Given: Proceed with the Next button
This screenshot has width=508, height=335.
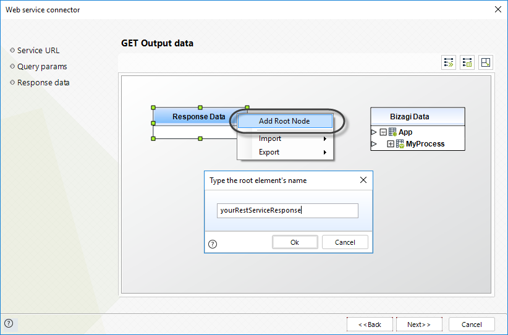Looking at the screenshot, I should [419, 324].
